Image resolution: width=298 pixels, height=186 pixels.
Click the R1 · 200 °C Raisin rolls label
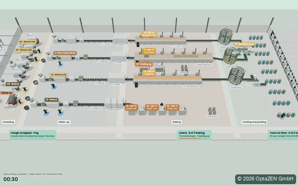pyautogui.click(x=131, y=107)
